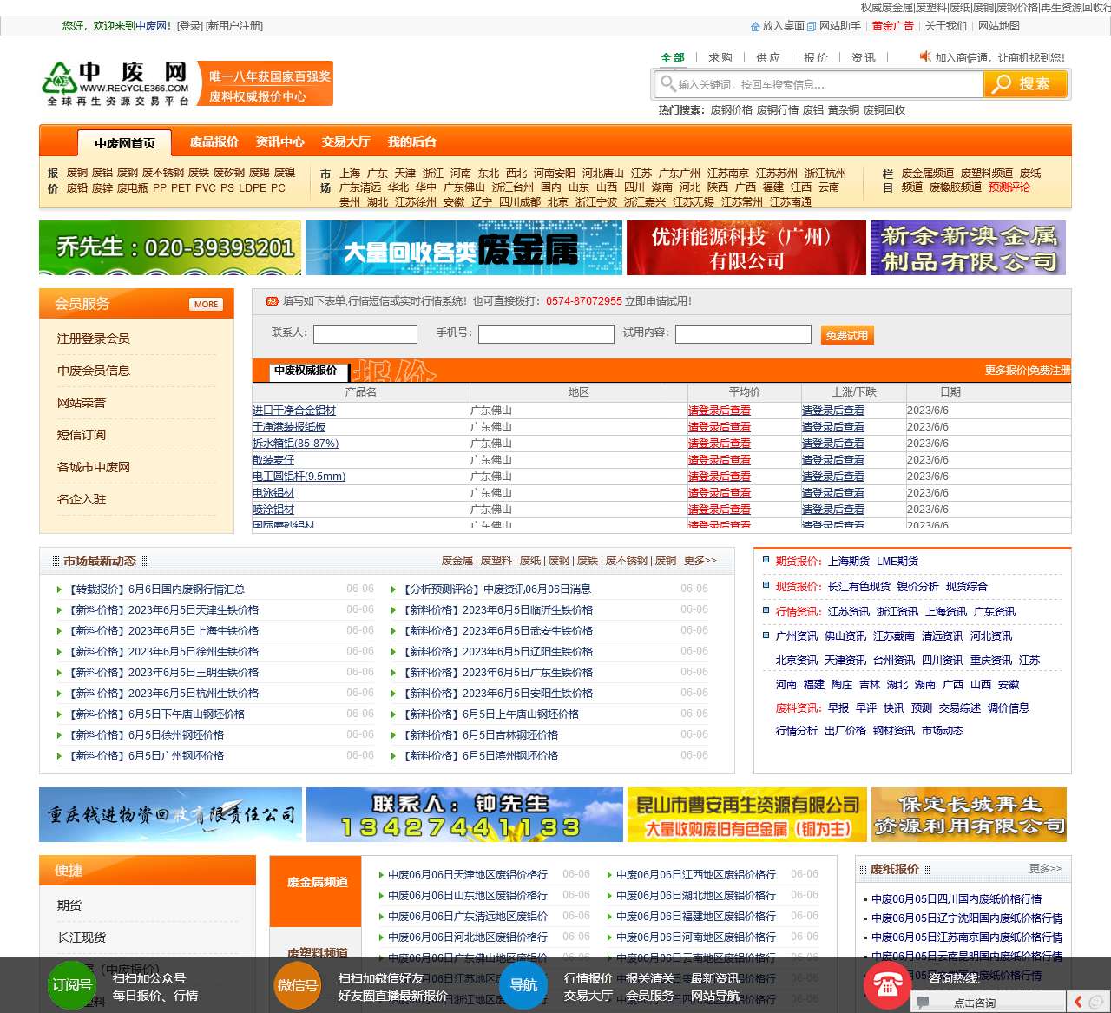1111x1013 pixels.
Task: Open 废品报价 in main navigation
Action: [214, 141]
